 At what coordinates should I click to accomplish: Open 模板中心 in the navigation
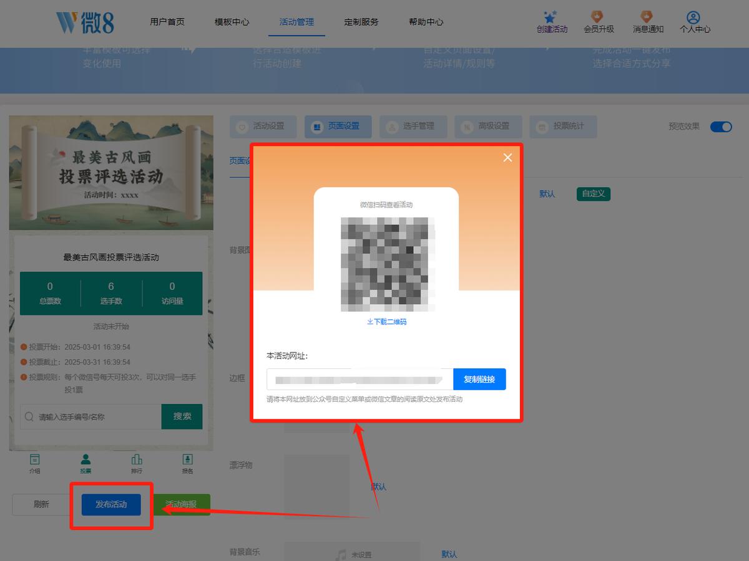point(232,22)
